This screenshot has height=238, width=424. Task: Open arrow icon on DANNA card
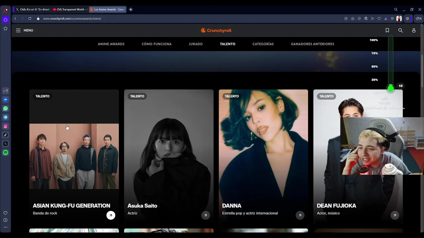300,215
